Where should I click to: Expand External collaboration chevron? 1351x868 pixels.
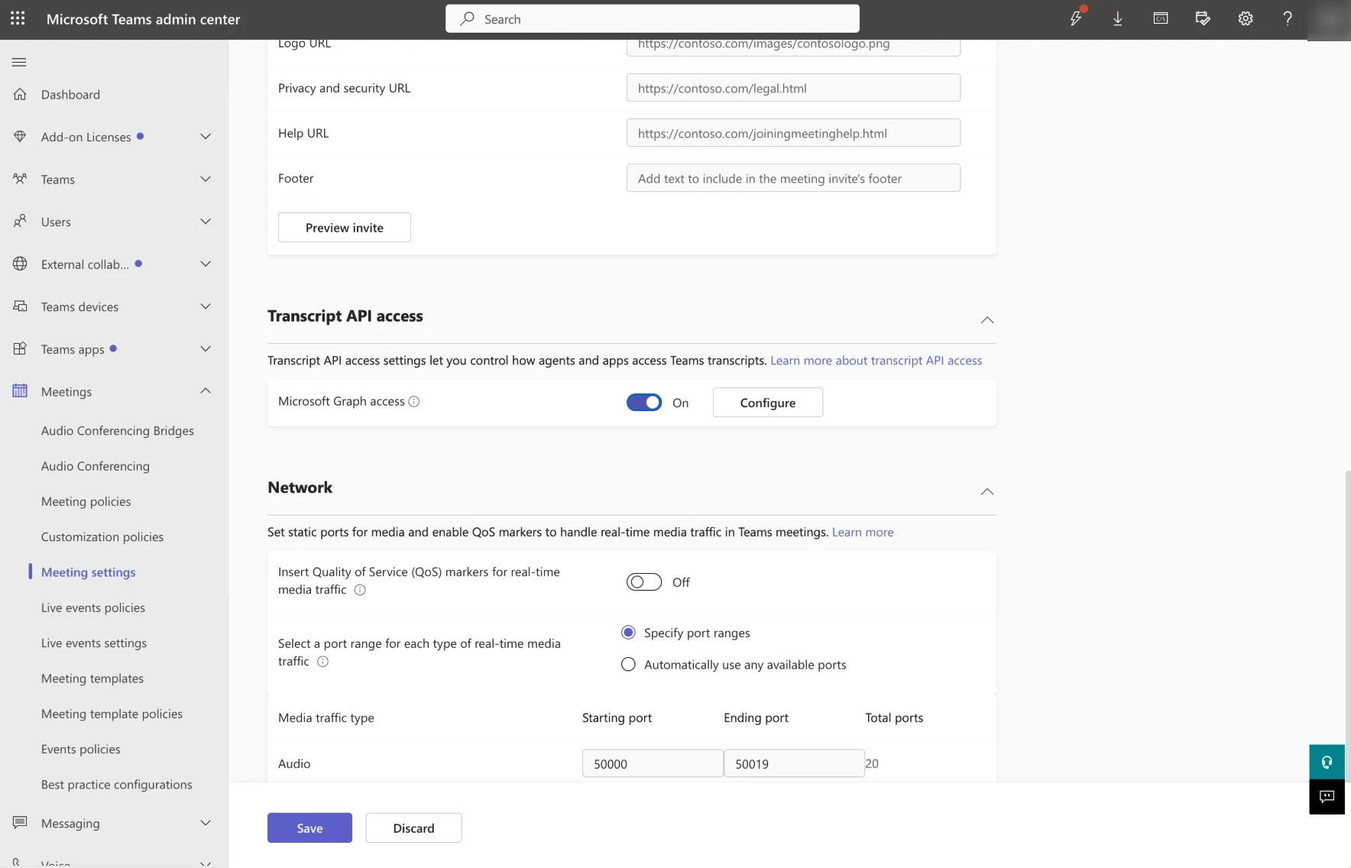[206, 264]
